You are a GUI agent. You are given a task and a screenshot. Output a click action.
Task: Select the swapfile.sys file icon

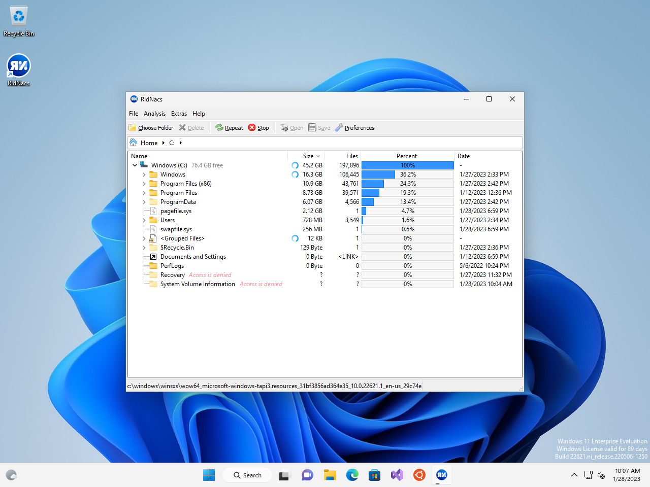tap(153, 229)
